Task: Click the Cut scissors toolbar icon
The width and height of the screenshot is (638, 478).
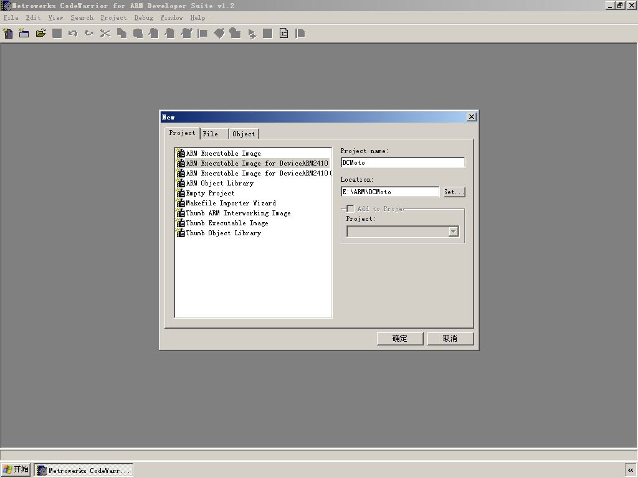Action: coord(105,34)
